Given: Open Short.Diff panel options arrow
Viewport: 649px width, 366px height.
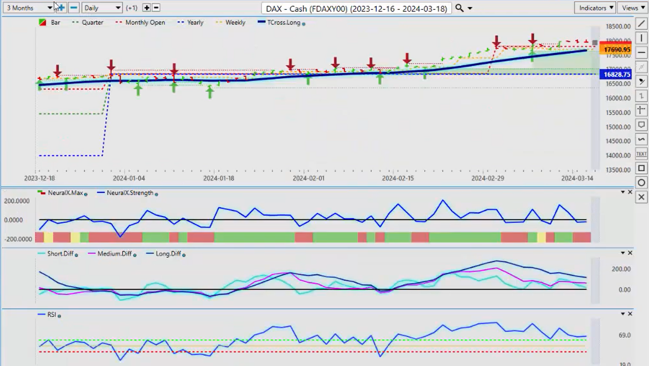Looking at the screenshot, I should pyautogui.click(x=623, y=253).
